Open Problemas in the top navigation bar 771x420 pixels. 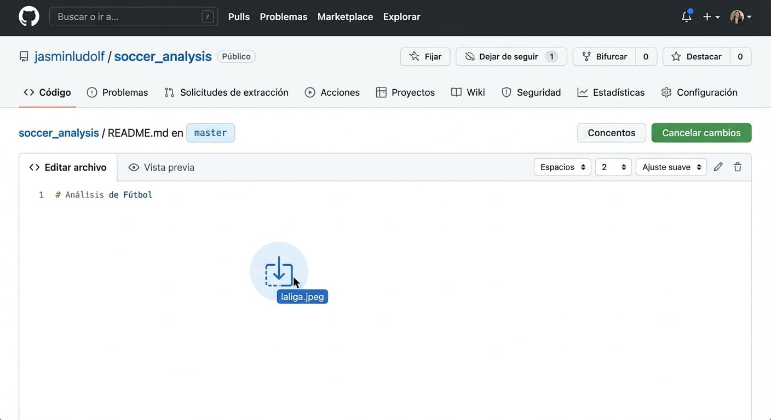pyautogui.click(x=284, y=17)
